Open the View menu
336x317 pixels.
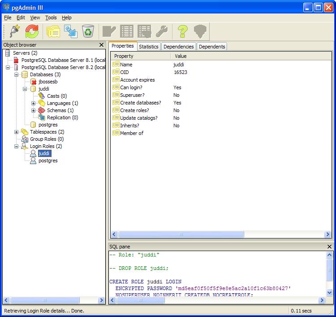[35, 17]
